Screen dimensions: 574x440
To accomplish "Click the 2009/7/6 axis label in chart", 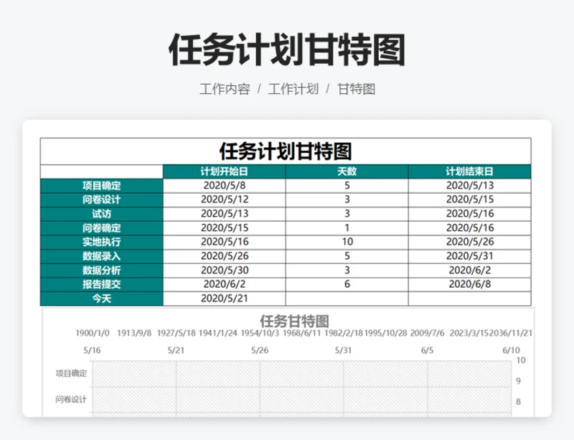I will (x=427, y=333).
